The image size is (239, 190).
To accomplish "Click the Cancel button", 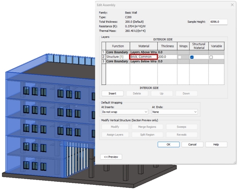I will pos(192,144).
